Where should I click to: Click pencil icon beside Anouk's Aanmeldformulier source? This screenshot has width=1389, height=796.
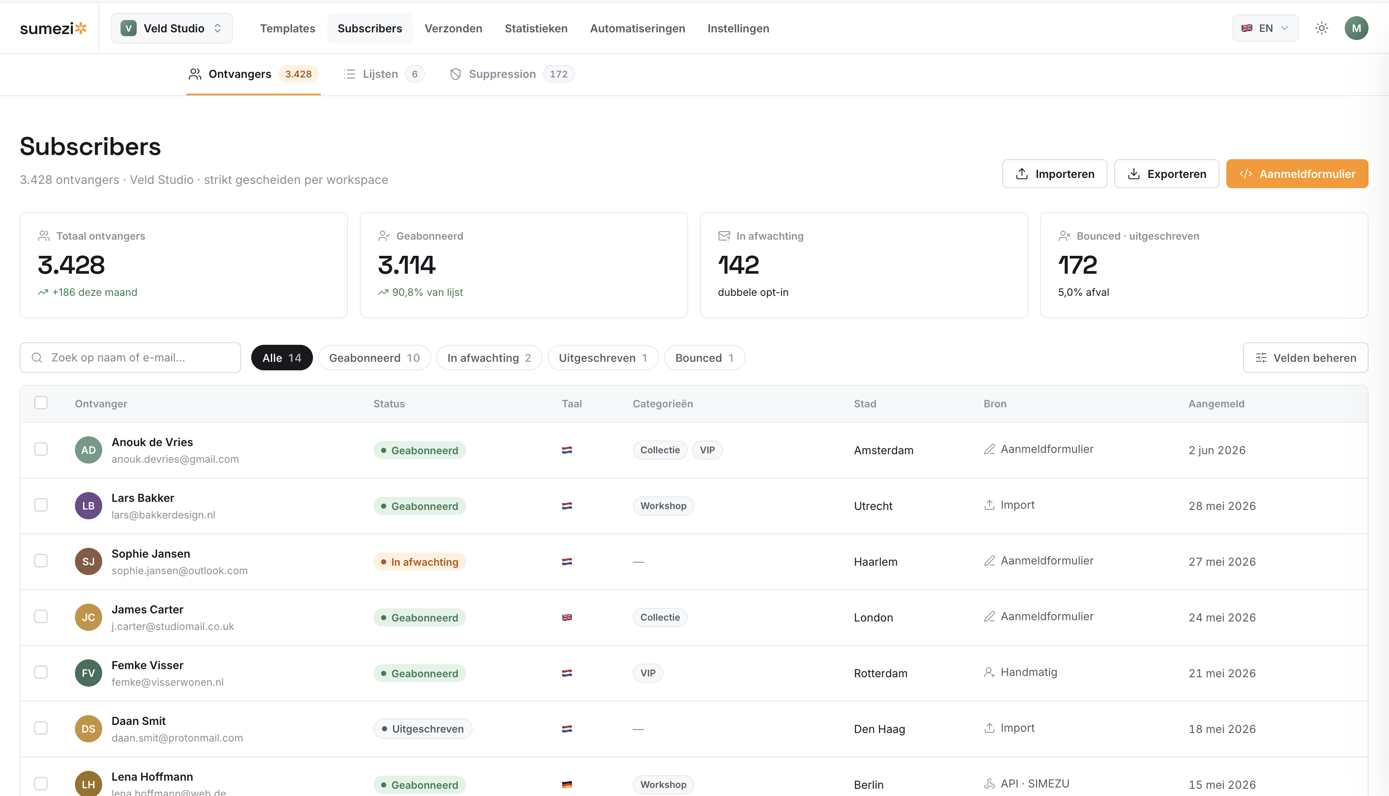[x=989, y=450]
